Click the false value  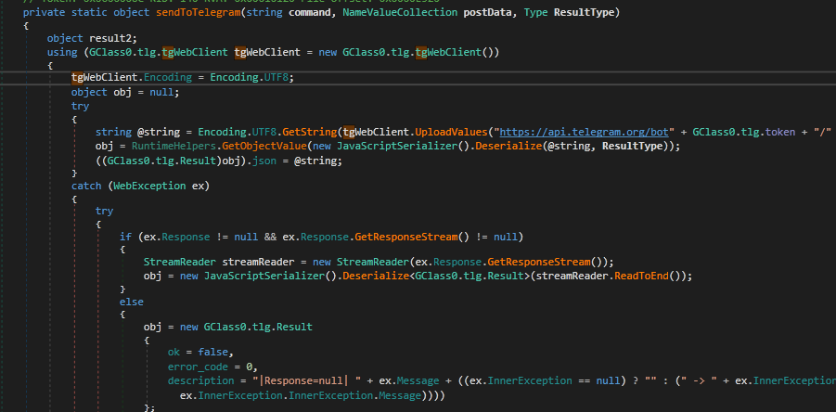tap(213, 353)
